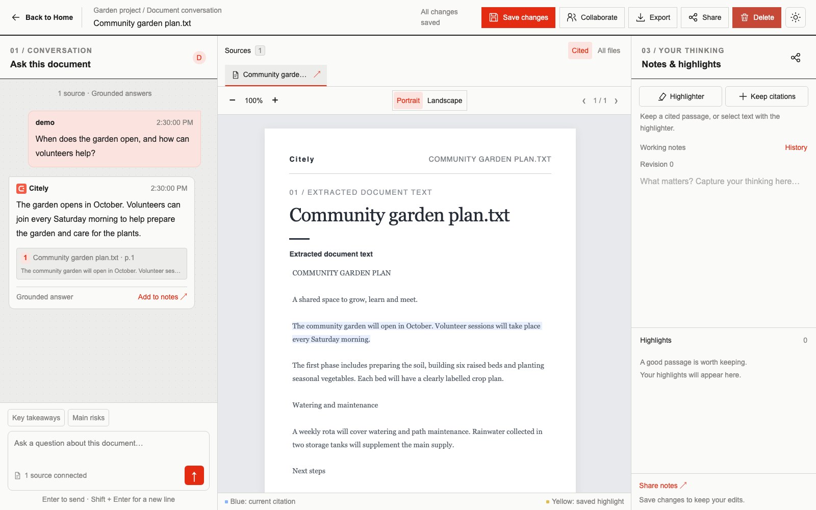Open notes History
The width and height of the screenshot is (816, 510).
click(x=796, y=147)
